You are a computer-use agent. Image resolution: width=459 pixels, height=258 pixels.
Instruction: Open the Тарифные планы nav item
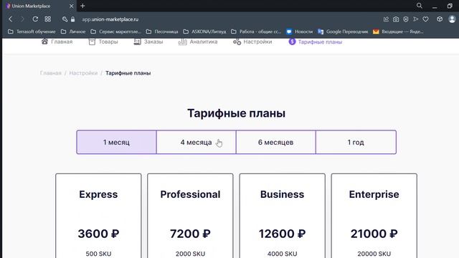coord(316,42)
